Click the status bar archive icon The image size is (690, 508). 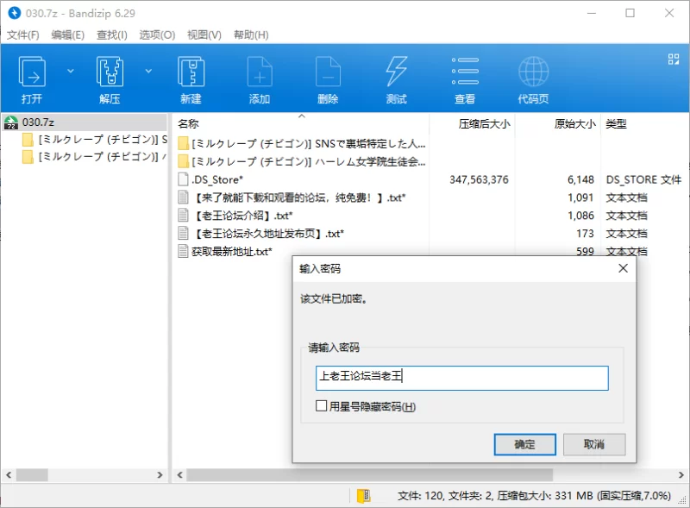click(x=363, y=496)
